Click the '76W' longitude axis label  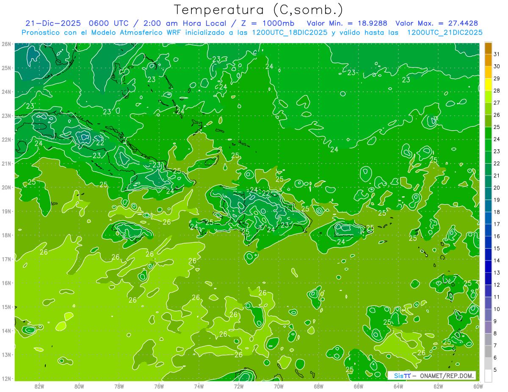(x=159, y=386)
